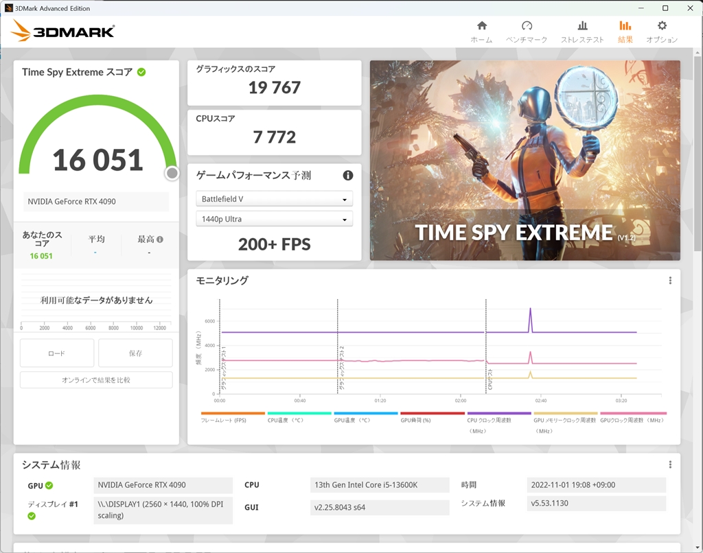
Task: Open the 1440p Ultra resolution dropdown
Action: tap(275, 219)
